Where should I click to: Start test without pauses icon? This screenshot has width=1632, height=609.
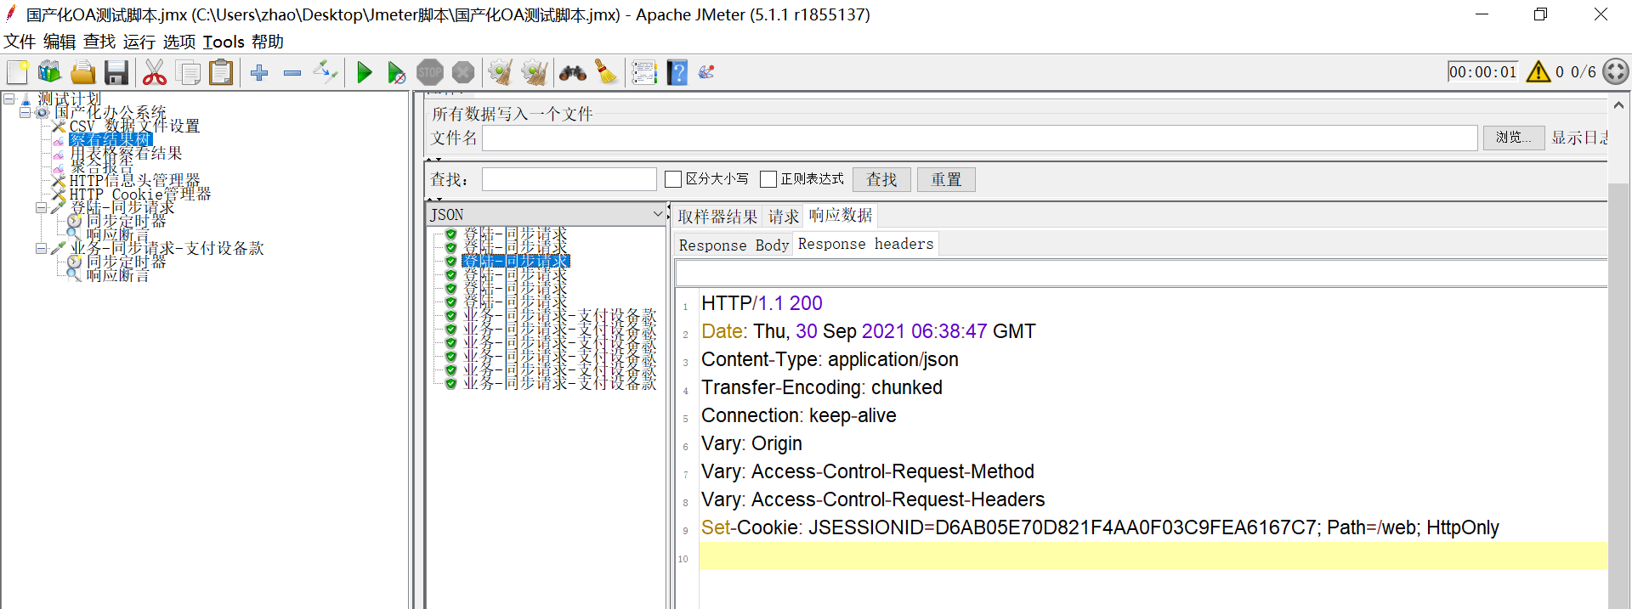click(x=397, y=72)
